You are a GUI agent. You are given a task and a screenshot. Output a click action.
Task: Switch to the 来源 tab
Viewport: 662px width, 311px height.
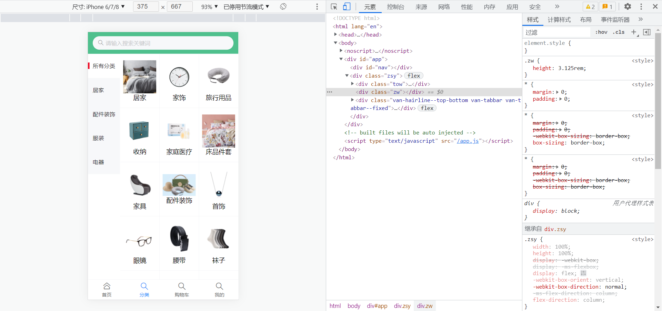coord(421,7)
